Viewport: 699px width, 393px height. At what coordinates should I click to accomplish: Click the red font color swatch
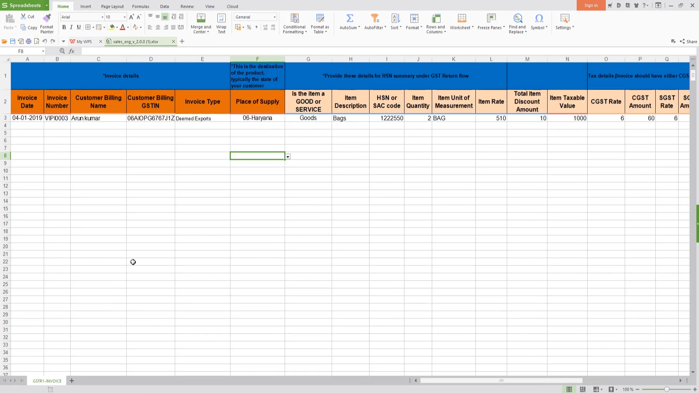point(123,27)
